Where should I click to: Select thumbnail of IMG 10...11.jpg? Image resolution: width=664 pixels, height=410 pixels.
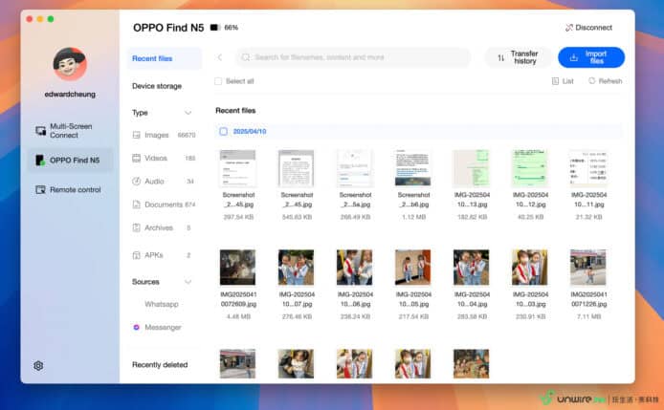[588, 168]
